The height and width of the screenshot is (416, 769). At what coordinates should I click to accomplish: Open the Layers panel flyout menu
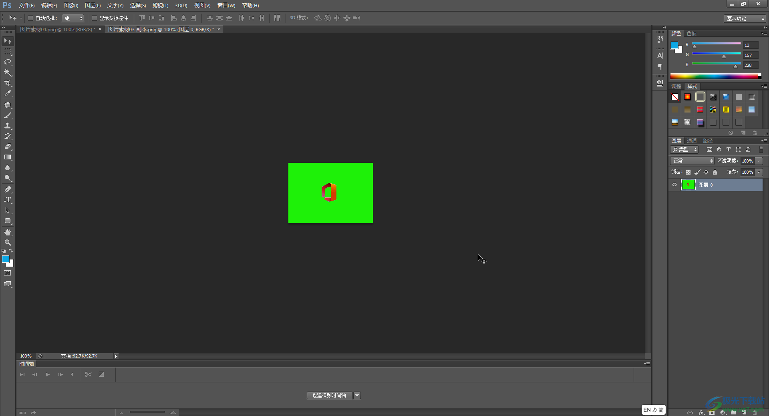[x=764, y=141]
